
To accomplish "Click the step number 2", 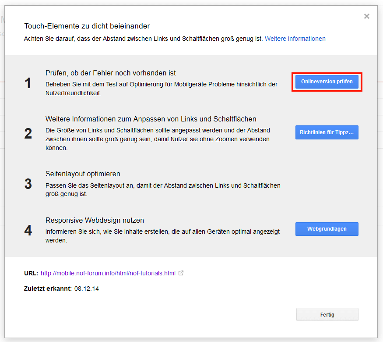I will pos(28,134).
